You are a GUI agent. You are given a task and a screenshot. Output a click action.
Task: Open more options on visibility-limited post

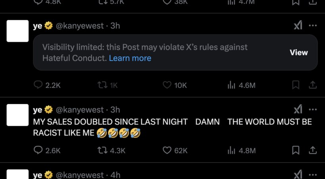pyautogui.click(x=313, y=26)
